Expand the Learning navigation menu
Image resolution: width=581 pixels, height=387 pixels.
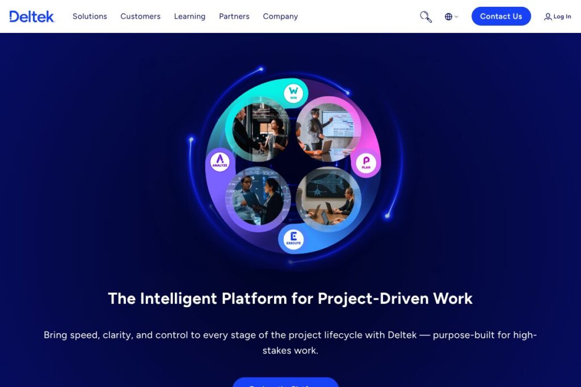click(190, 16)
